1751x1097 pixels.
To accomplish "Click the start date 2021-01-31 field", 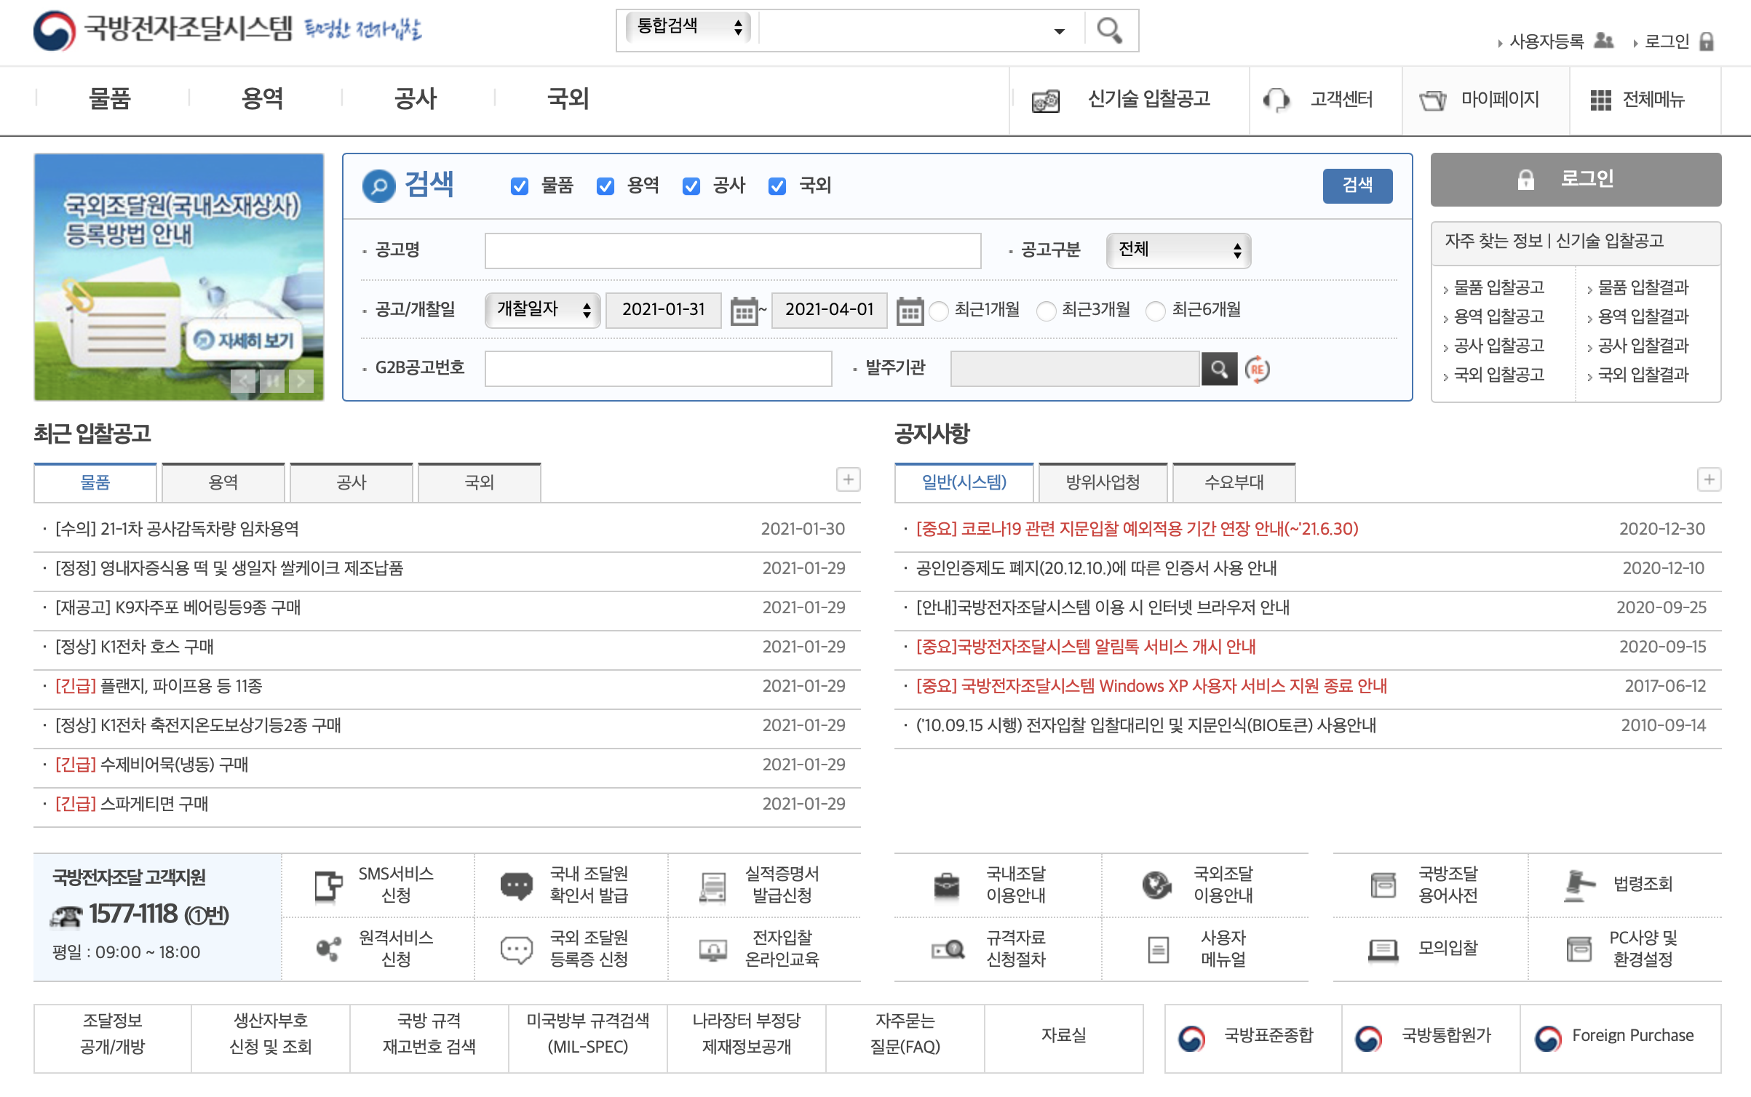I will pos(663,311).
